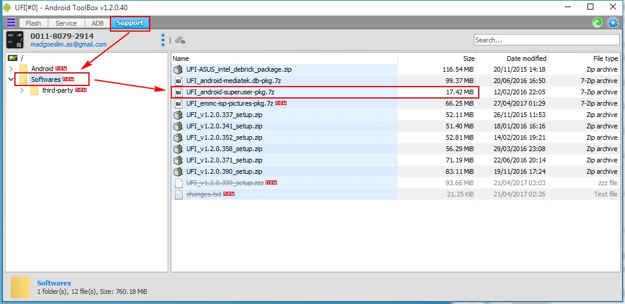Viewport: 625px width, 304px height.
Task: Click the UFI_v1.2.0.337_setup.zip archive icon
Action: pos(178,115)
